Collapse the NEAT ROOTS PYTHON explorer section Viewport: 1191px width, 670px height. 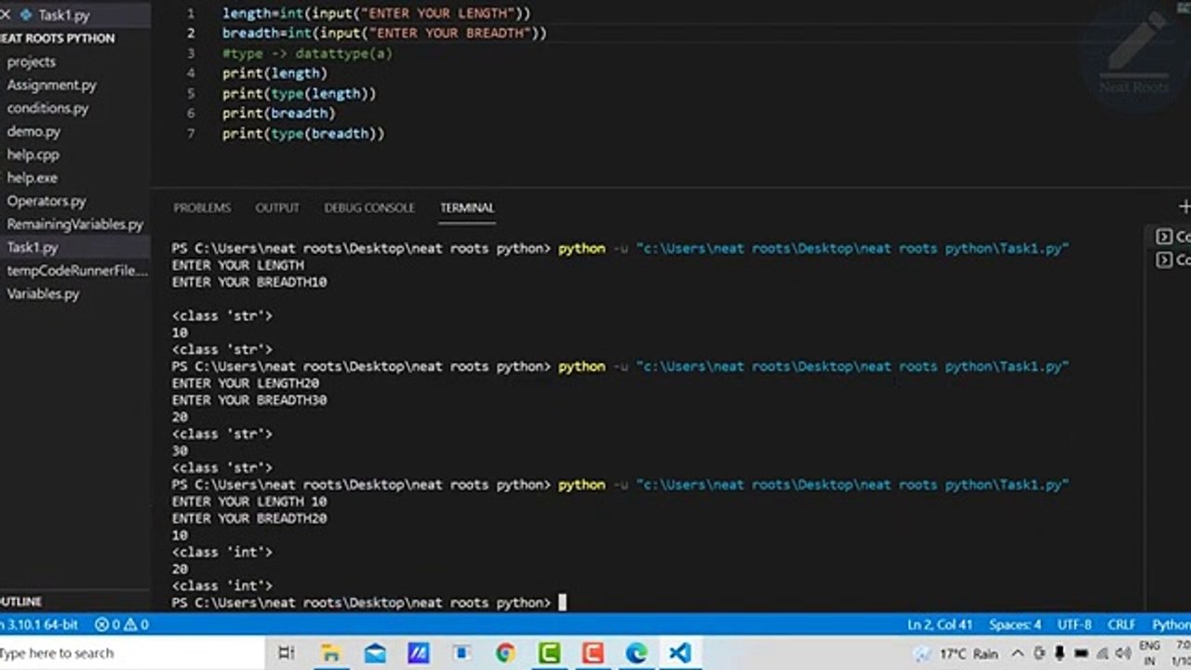tap(58, 38)
